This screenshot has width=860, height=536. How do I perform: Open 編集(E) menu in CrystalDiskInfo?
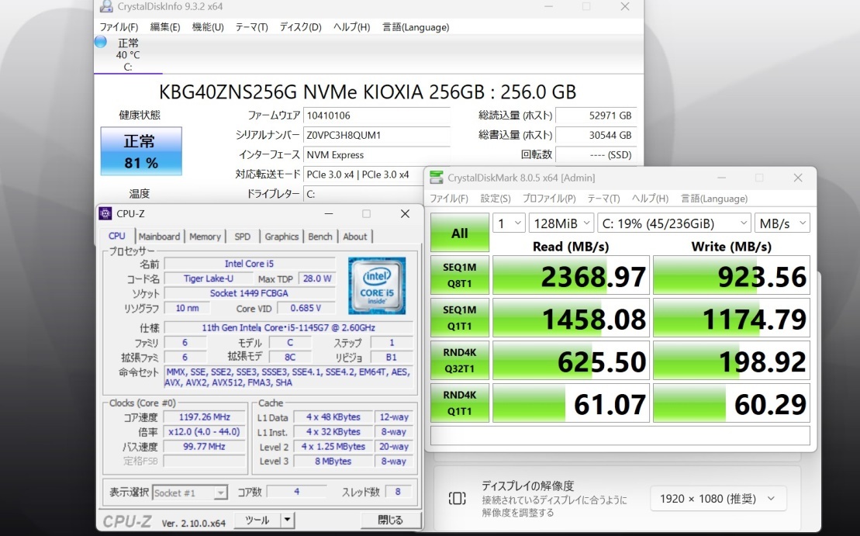165,27
